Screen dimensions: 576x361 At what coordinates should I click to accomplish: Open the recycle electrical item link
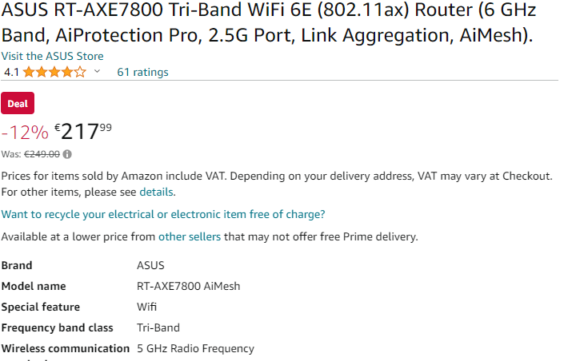(x=162, y=214)
